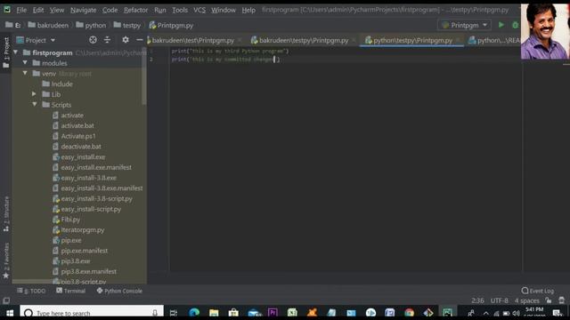Open Favorites tool window side tab

(x=6, y=260)
